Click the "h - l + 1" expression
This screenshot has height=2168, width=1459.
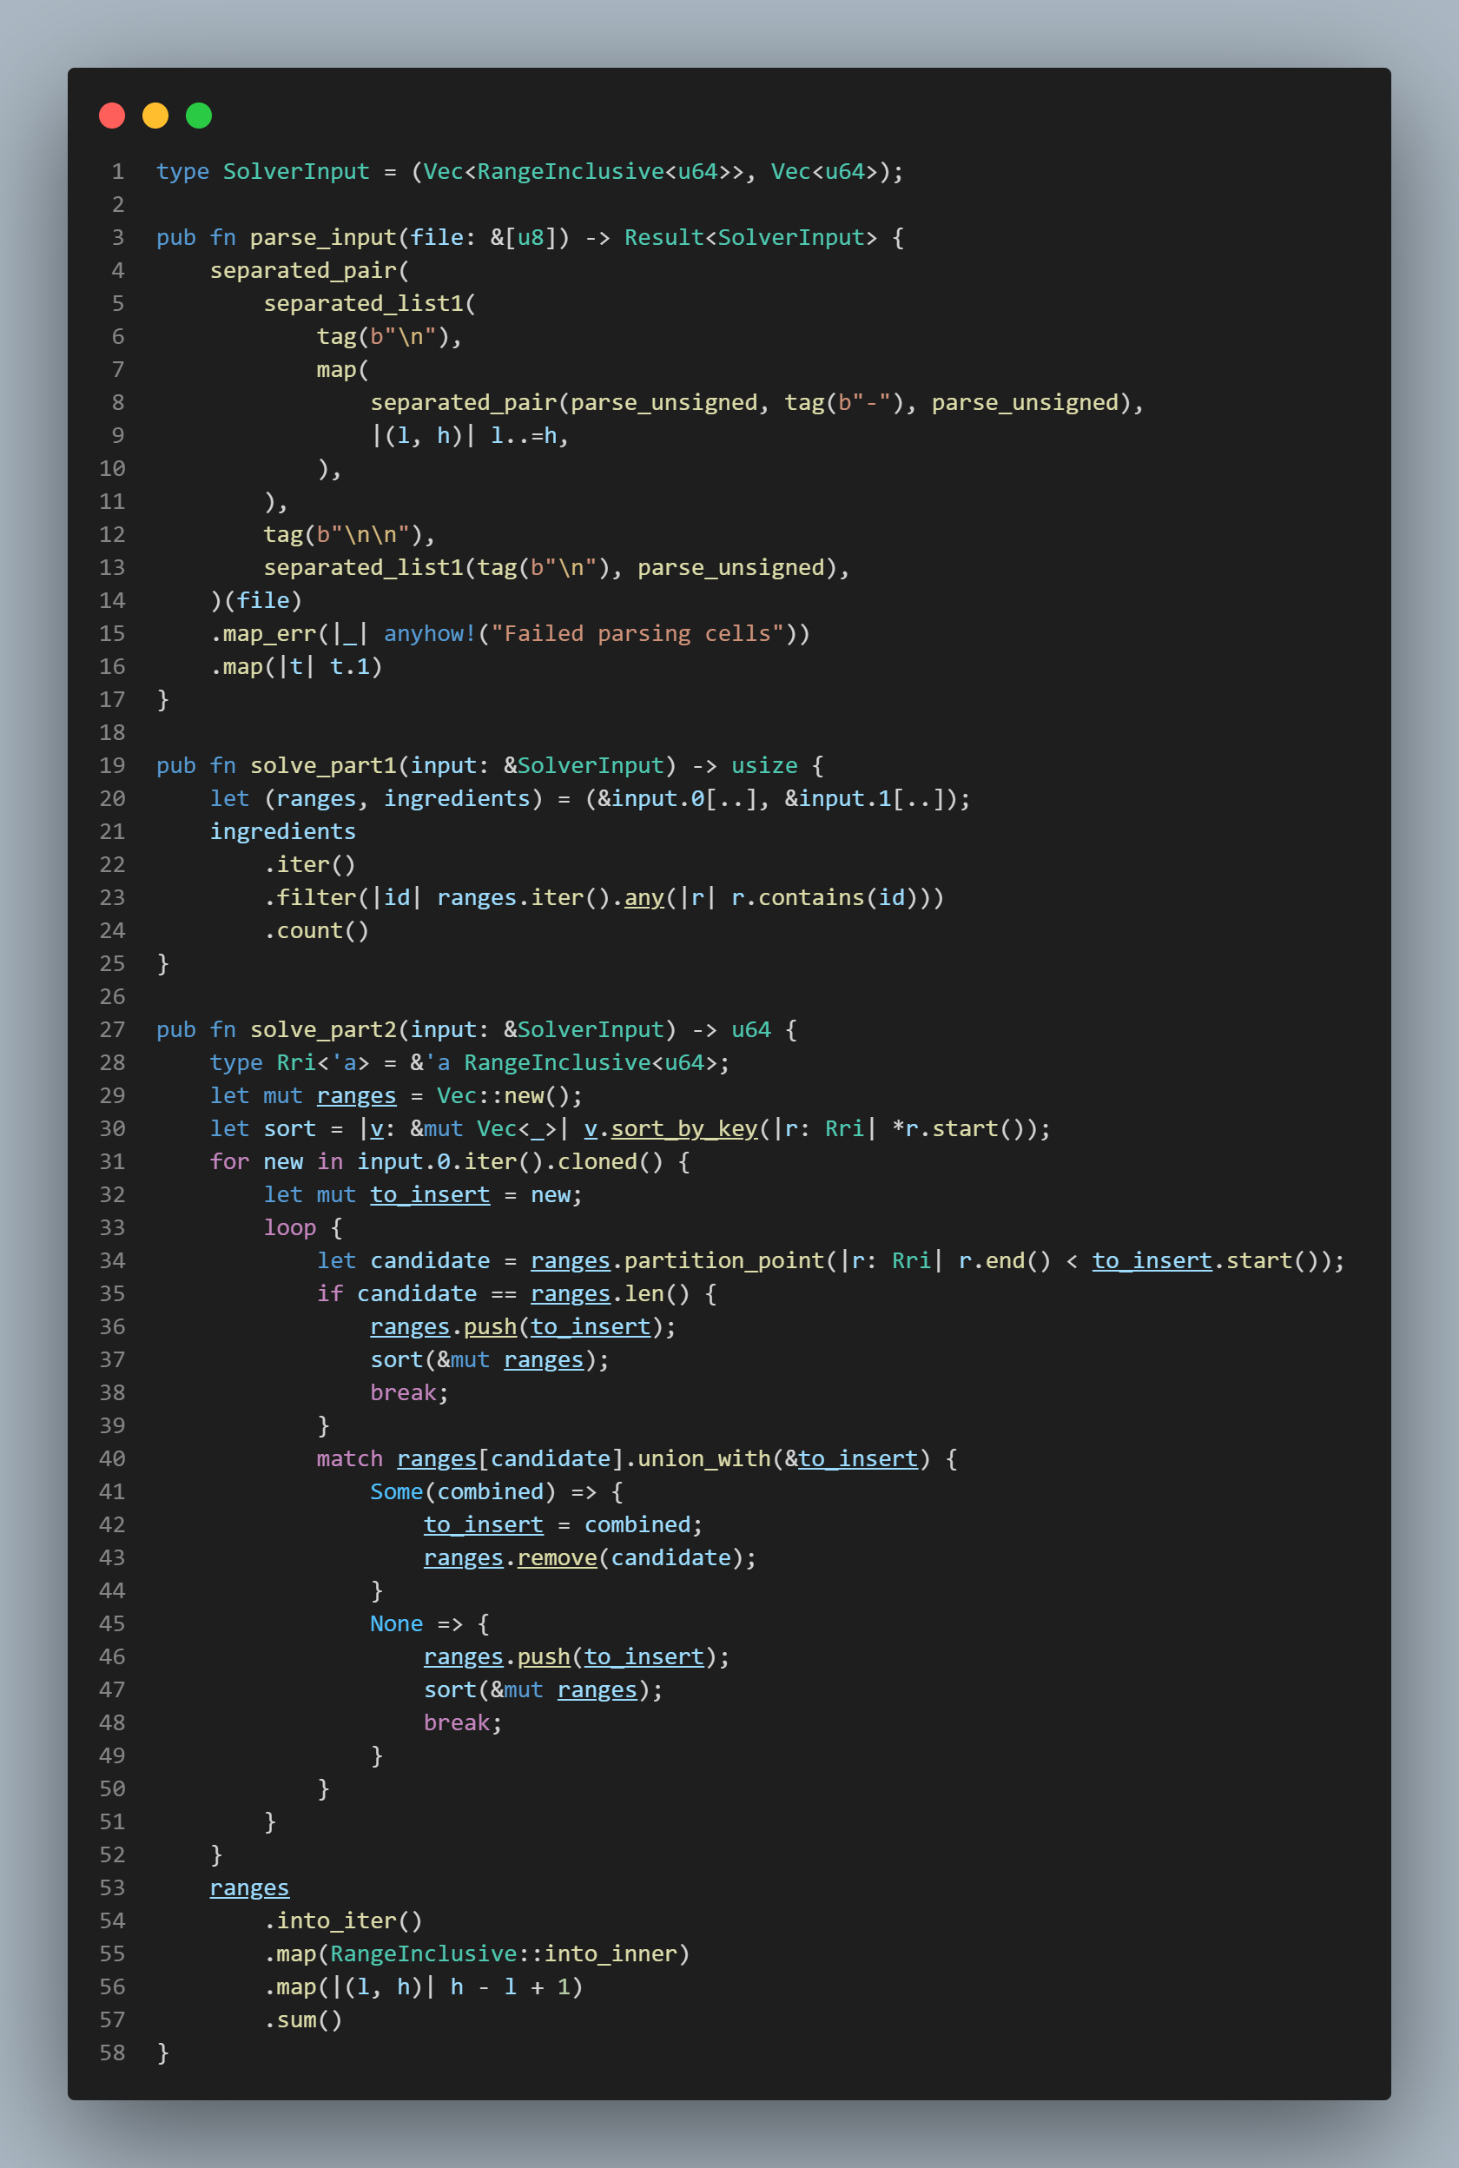[x=510, y=1986]
